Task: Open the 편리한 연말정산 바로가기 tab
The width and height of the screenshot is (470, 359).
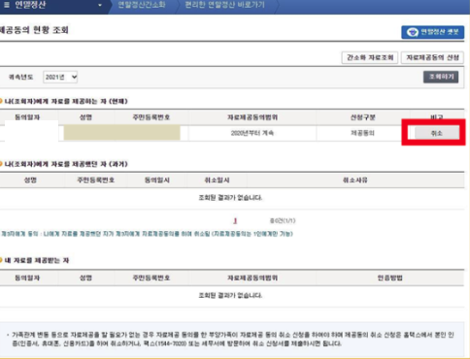Action: (224, 5)
